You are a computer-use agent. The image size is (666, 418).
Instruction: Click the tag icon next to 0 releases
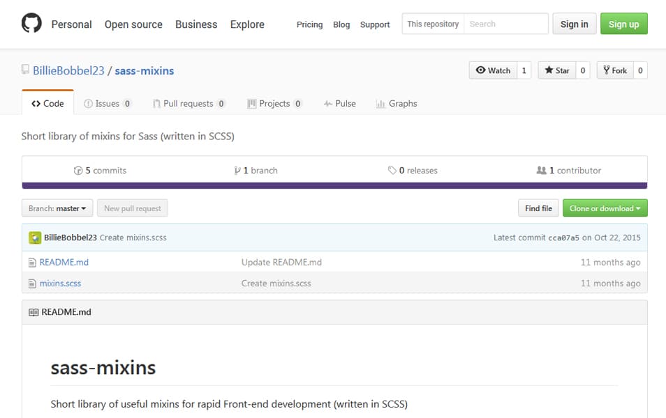392,171
